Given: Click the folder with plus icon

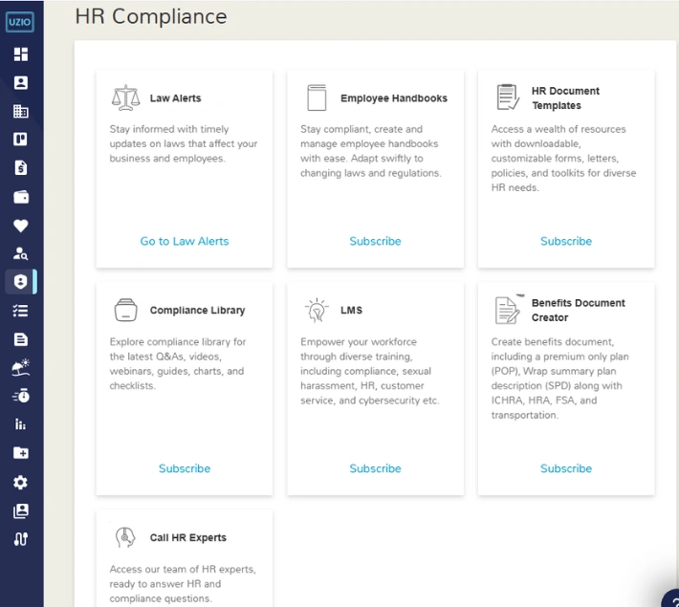Looking at the screenshot, I should coord(20,453).
